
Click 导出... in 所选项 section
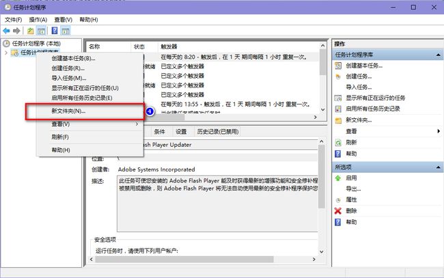pos(353,189)
